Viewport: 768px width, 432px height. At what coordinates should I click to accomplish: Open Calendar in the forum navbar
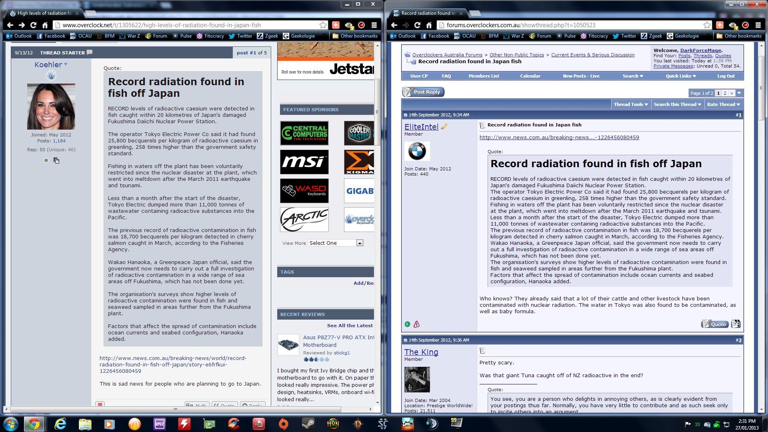(530, 76)
